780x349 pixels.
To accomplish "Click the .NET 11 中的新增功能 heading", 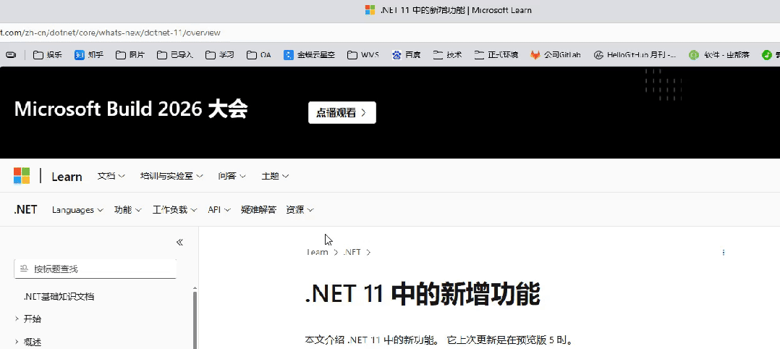I will [x=423, y=295].
